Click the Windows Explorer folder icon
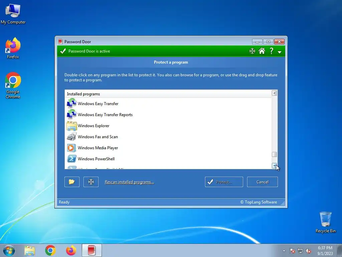342x257 pixels. point(71,126)
